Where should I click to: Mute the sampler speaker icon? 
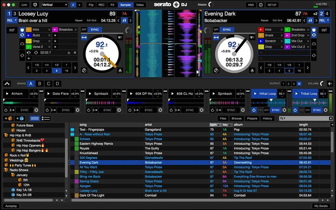click(330, 84)
